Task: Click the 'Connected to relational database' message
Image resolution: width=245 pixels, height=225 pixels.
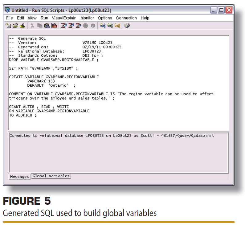Action: pyautogui.click(x=112, y=136)
